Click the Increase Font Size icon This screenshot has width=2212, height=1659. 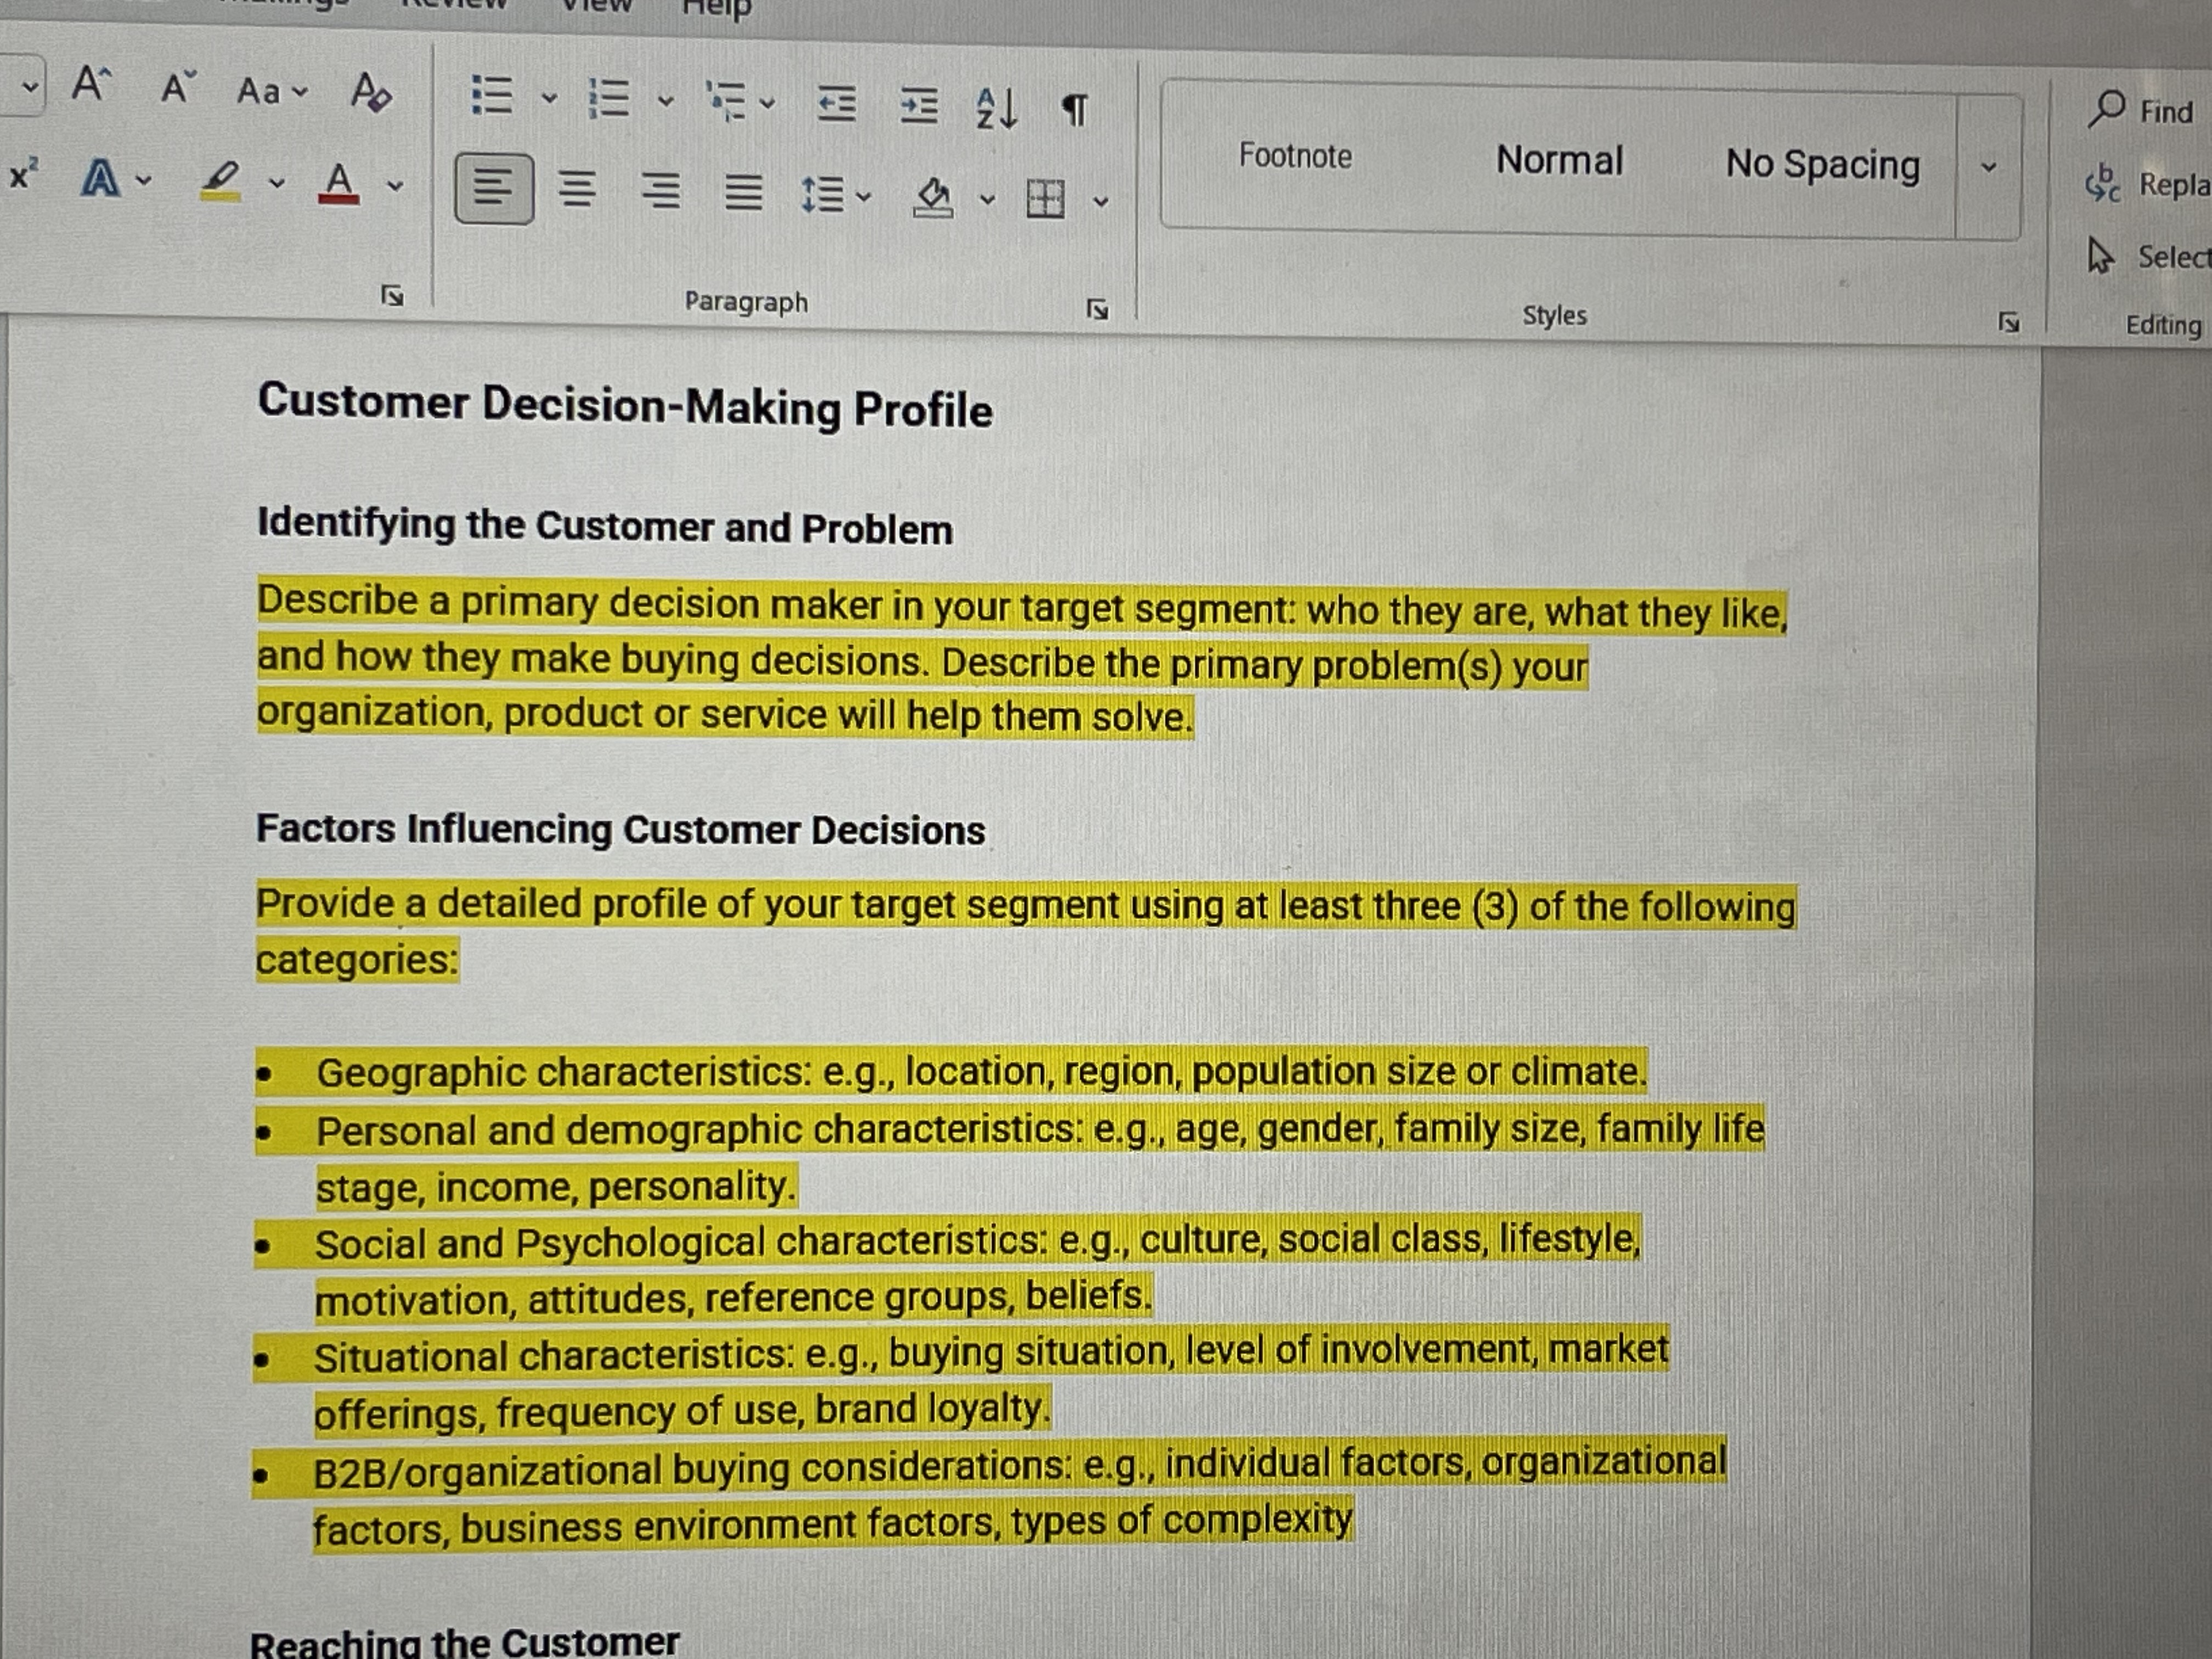(x=91, y=84)
